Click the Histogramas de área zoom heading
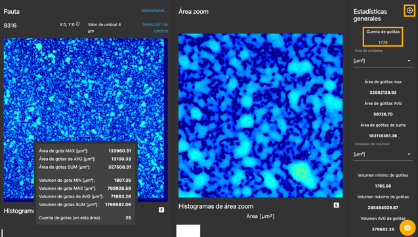 point(216,206)
